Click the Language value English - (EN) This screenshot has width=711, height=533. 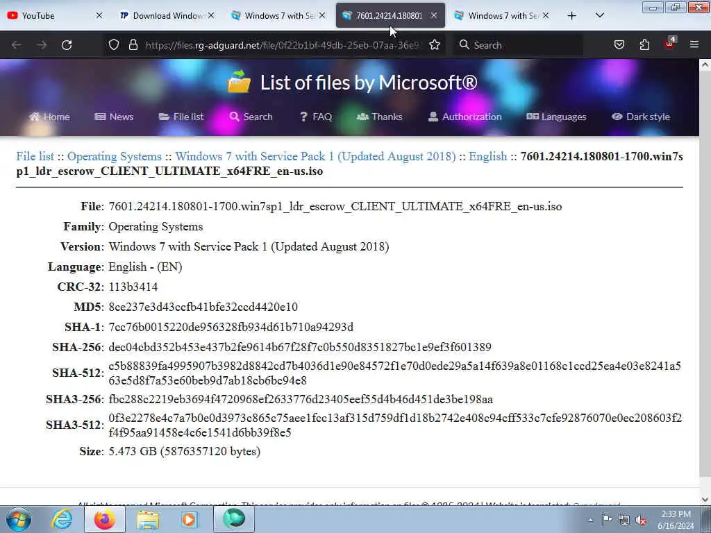(145, 267)
